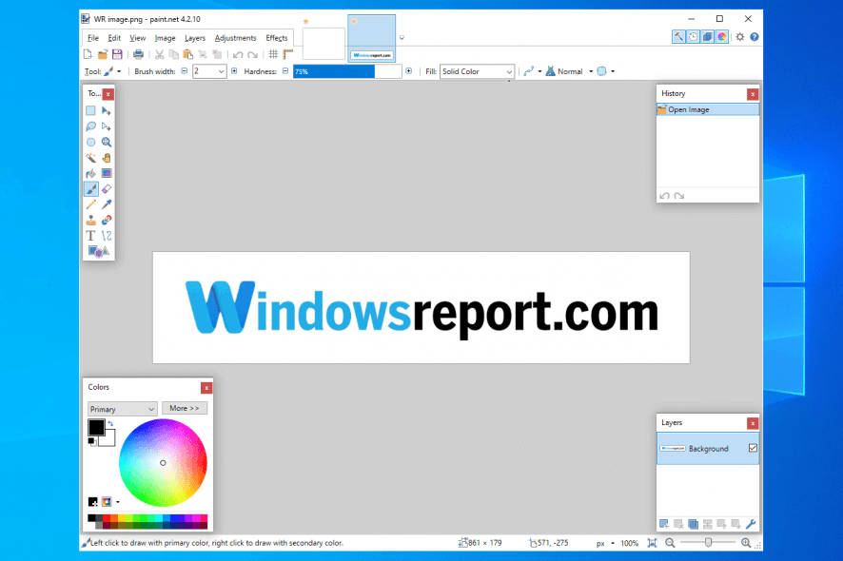Image resolution: width=843 pixels, height=561 pixels.
Task: Click the More >> button in Colors
Action: tap(185, 409)
